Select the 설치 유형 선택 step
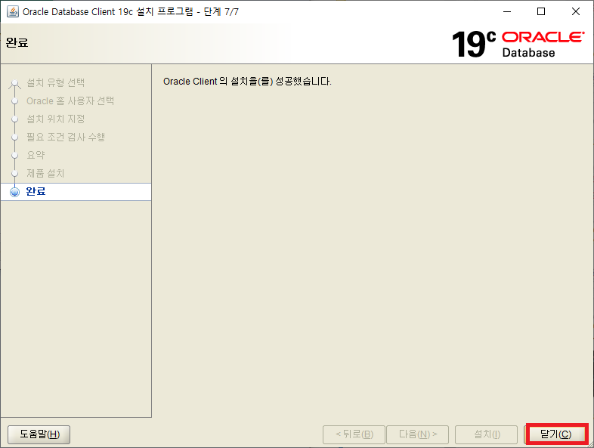This screenshot has width=594, height=448. click(x=55, y=82)
